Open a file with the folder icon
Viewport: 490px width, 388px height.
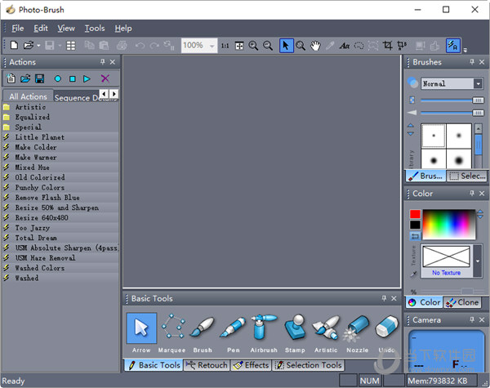click(29, 46)
